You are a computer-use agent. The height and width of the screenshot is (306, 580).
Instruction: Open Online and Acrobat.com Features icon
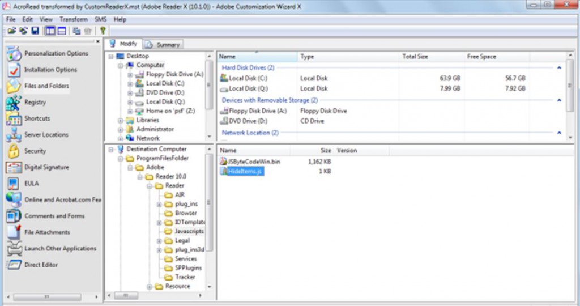coord(14,200)
